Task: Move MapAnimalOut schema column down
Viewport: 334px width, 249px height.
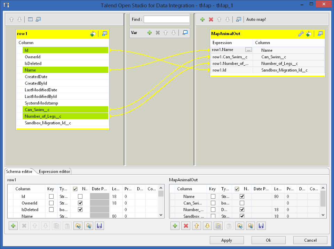Action: pyautogui.click(x=207, y=226)
